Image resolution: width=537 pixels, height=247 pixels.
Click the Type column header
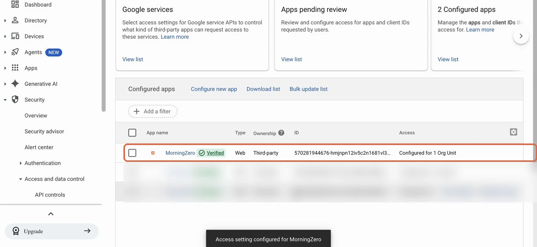tap(240, 133)
